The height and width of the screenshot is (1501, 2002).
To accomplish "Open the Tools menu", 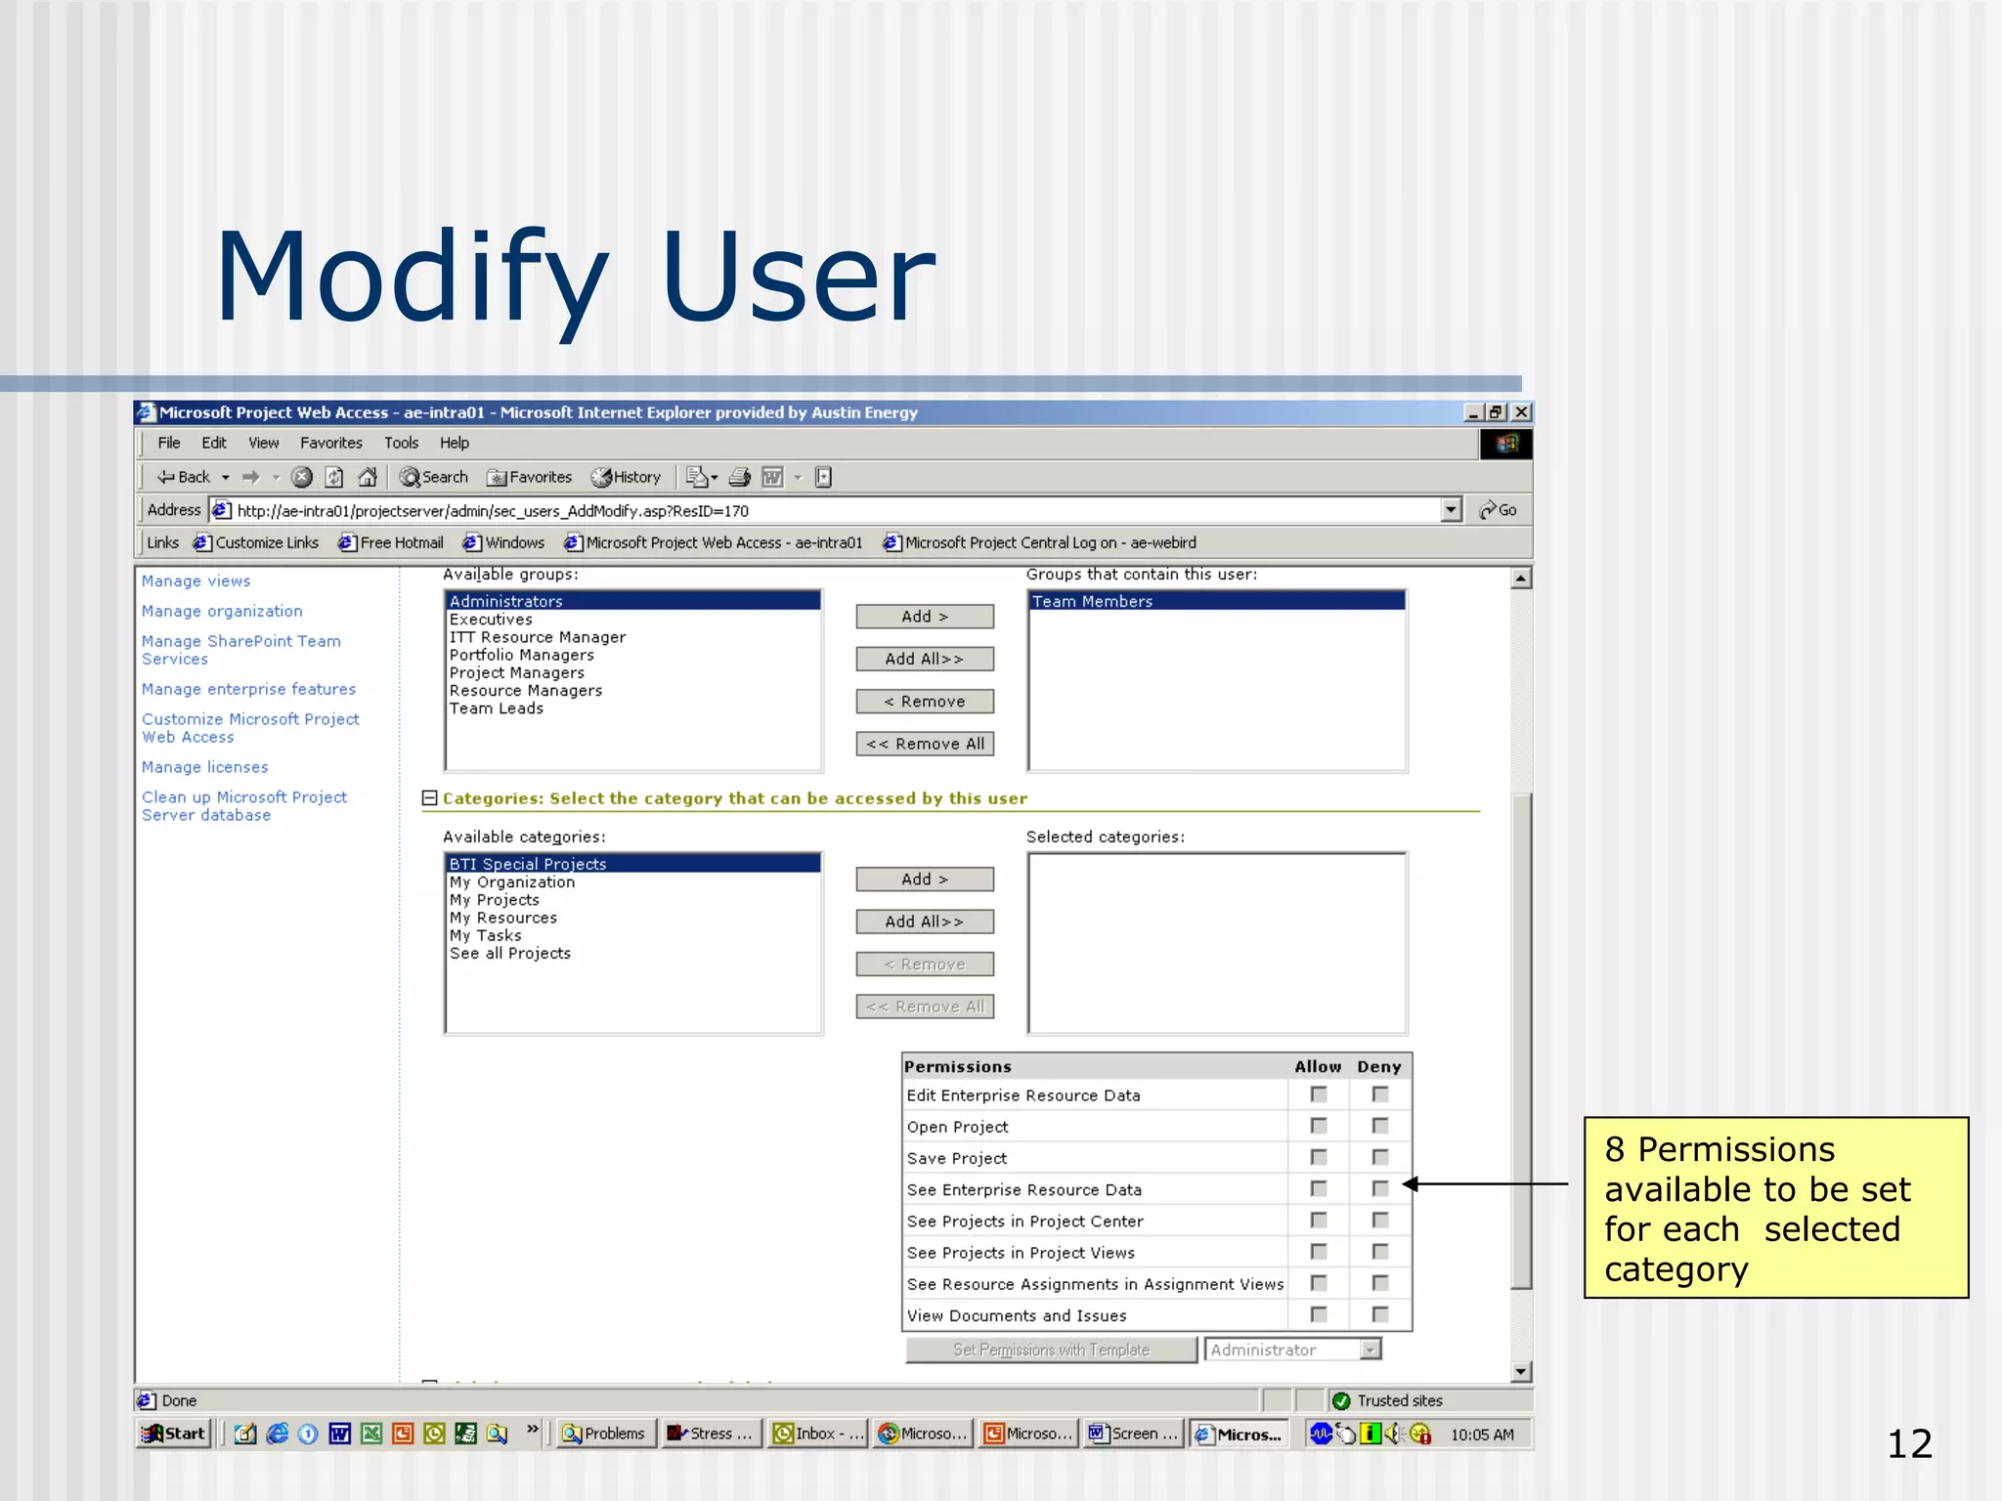I will (401, 443).
